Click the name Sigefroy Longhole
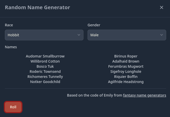Image resolution: width=170 pixels, height=117 pixels. 126,72
